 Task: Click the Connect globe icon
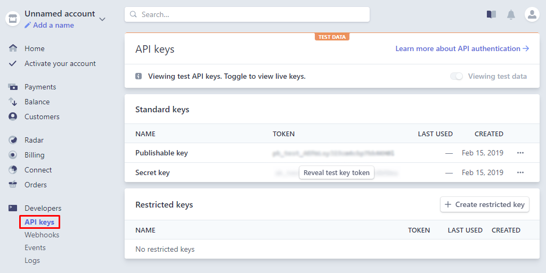pyautogui.click(x=13, y=170)
